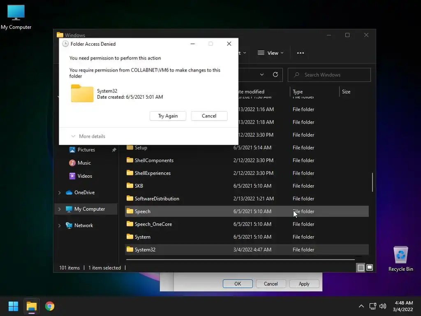
Task: Open File Explorer from taskbar
Action: click(x=31, y=306)
